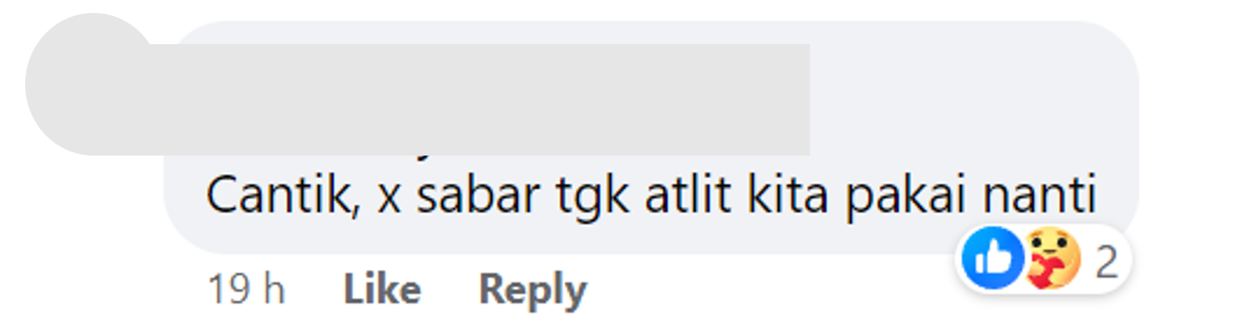Open the 19 h timestamp link
Screen dimensions: 1242x322
click(246, 289)
